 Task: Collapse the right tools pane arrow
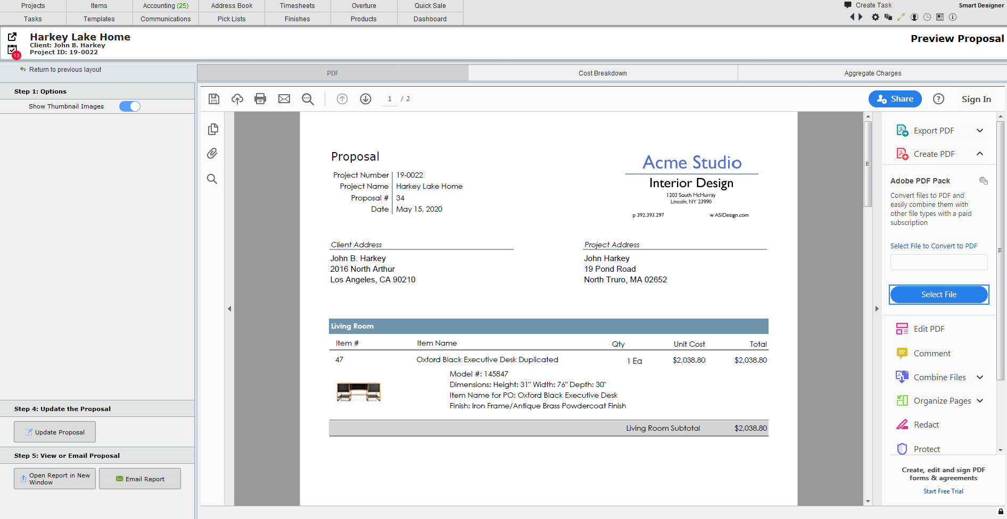[x=877, y=308]
